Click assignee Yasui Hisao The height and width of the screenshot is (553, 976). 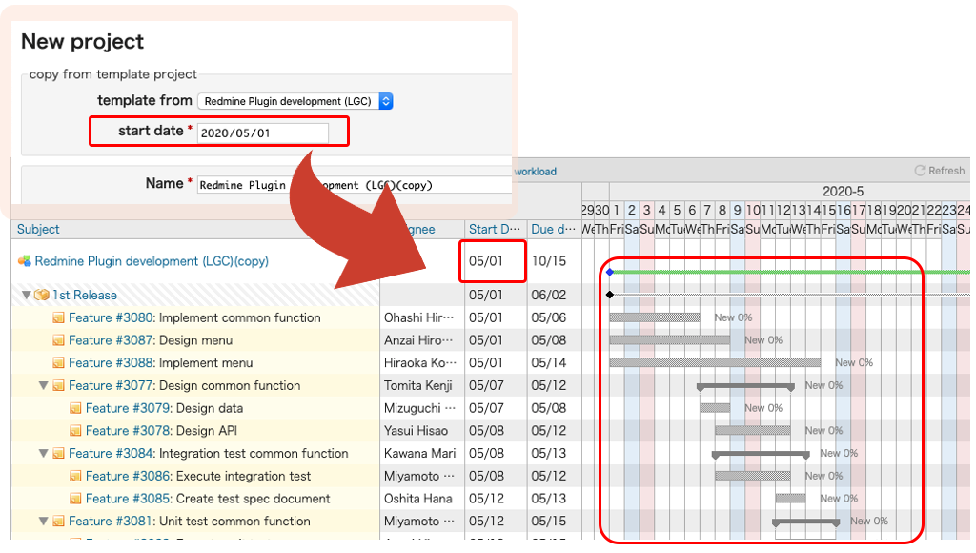416,430
